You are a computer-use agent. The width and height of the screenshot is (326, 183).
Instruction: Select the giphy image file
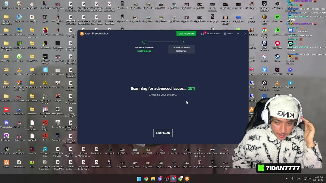(x=45, y=18)
